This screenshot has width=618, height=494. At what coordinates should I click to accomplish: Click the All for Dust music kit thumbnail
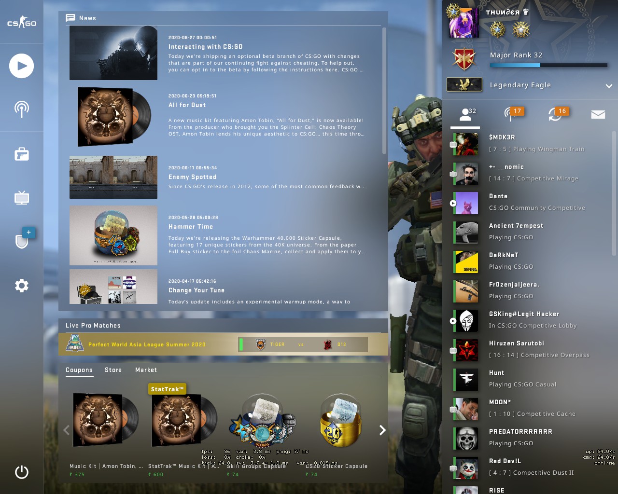tap(113, 116)
